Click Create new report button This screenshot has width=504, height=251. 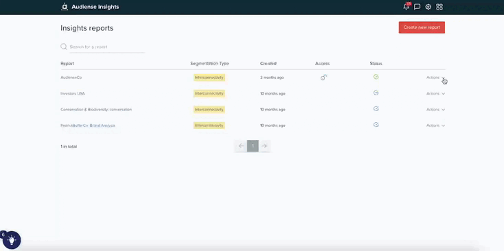[x=422, y=27]
